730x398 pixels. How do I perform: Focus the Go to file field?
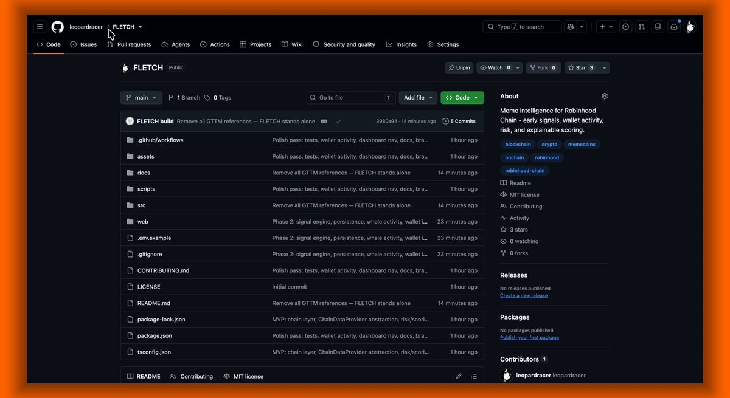tap(351, 97)
